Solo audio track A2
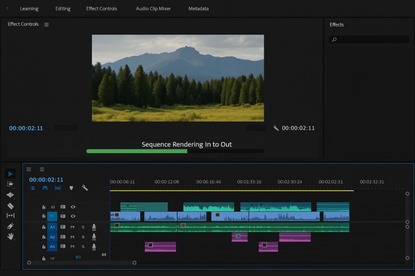Viewport: 415px width, 276px height. click(82, 237)
